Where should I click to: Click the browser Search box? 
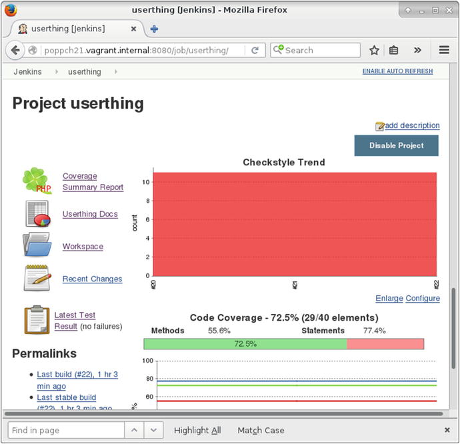[315, 50]
